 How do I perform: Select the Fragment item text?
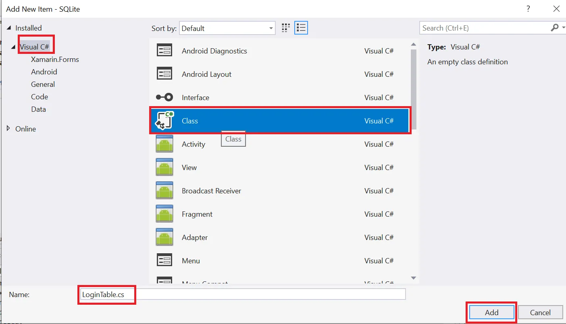pos(197,214)
